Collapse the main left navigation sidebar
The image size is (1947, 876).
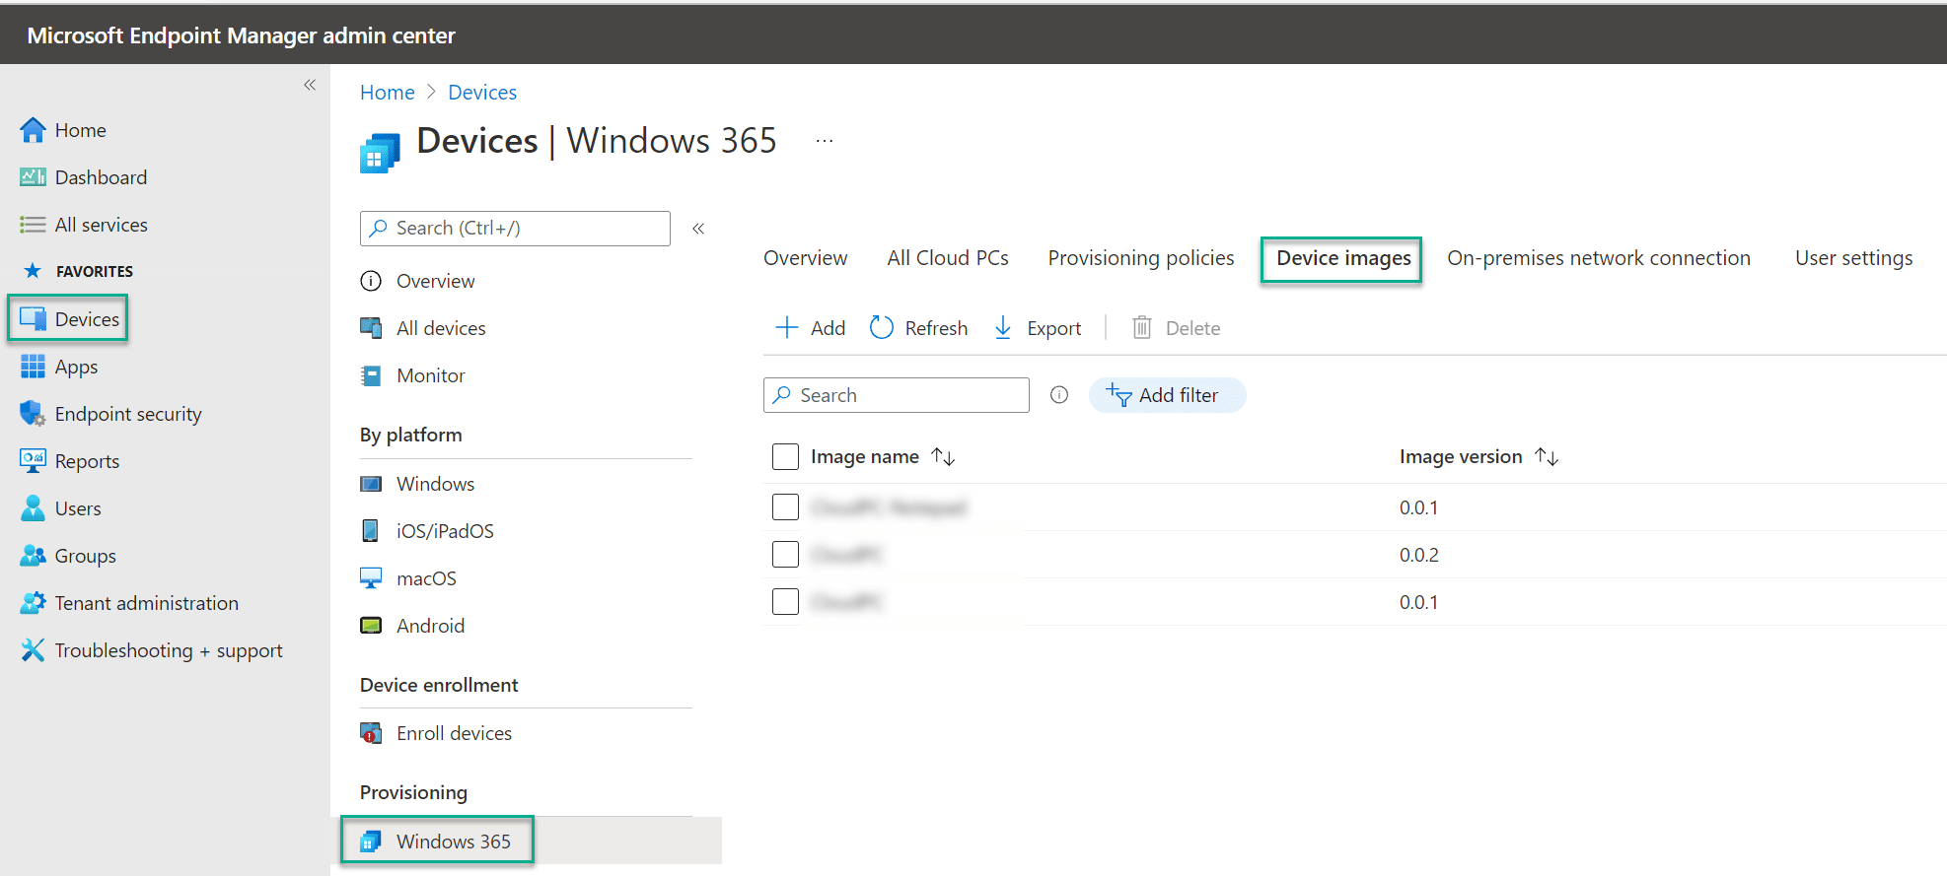[x=310, y=85]
